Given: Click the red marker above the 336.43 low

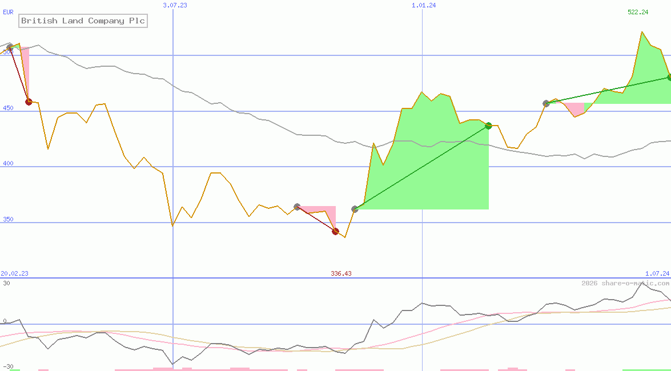Looking at the screenshot, I should point(335,231).
